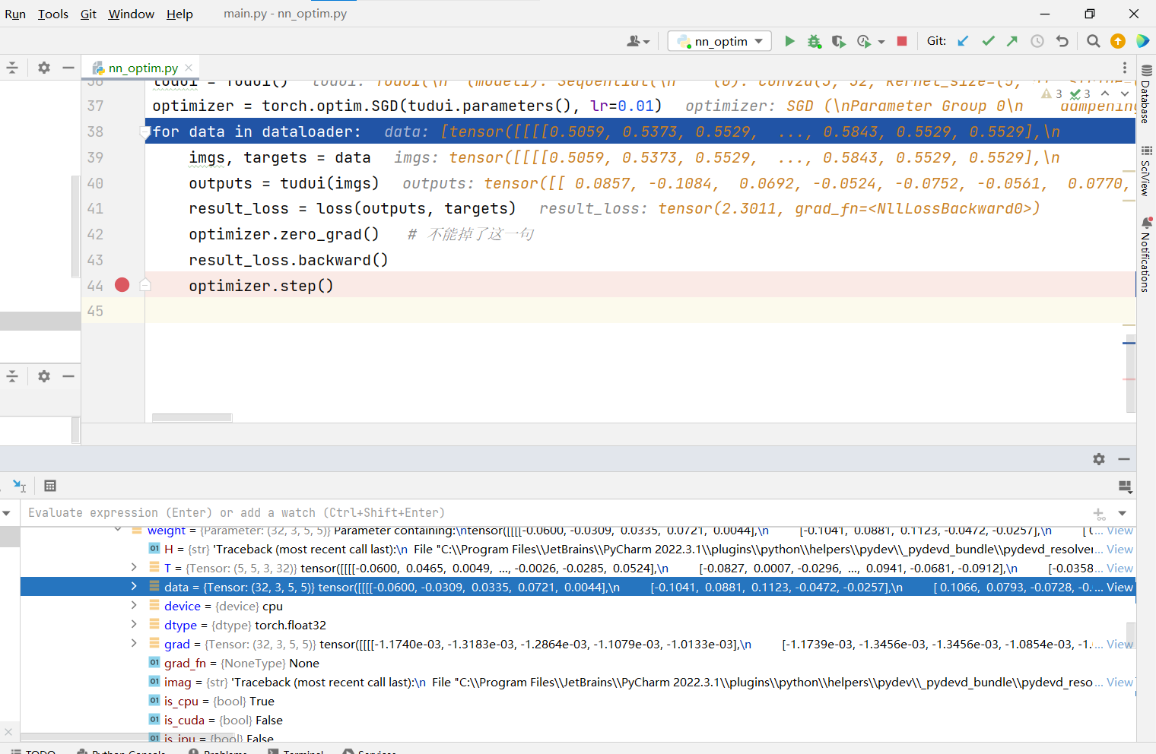1156x754 pixels.
Task: Open profiler options dropdown arrow
Action: tap(881, 42)
